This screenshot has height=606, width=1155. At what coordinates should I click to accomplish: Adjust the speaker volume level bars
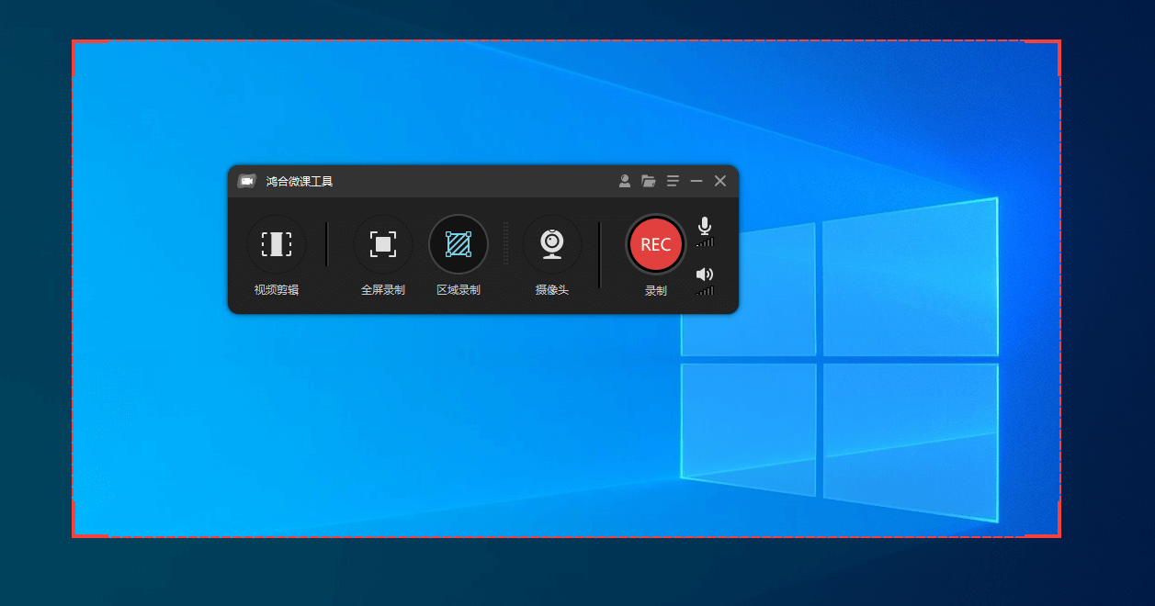pos(705,290)
